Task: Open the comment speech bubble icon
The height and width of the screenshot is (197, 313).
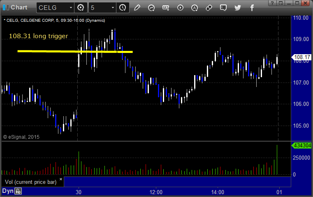Action: coord(223,8)
